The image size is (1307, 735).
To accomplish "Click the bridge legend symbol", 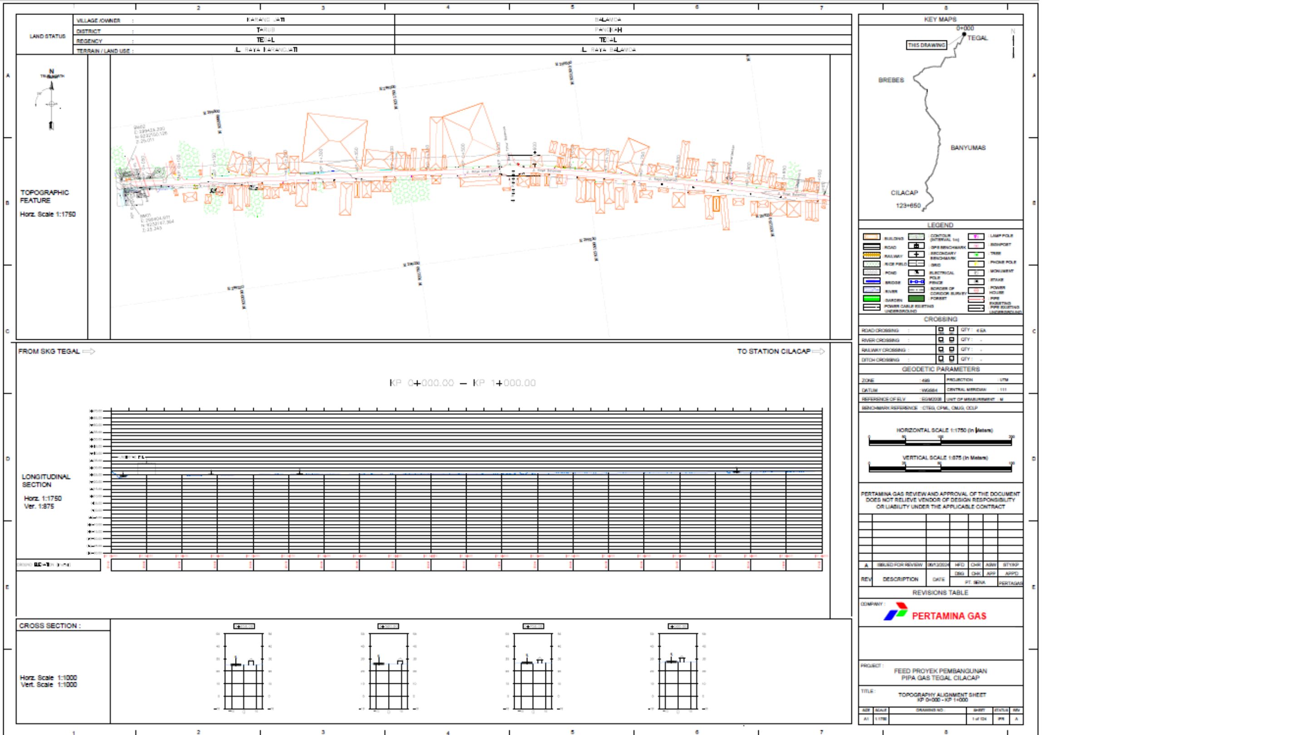I will [x=871, y=281].
